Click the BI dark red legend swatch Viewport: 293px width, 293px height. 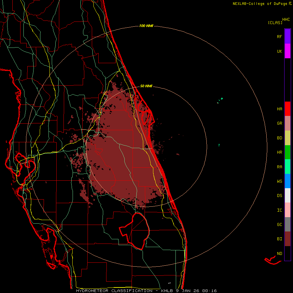pyautogui.click(x=287, y=239)
